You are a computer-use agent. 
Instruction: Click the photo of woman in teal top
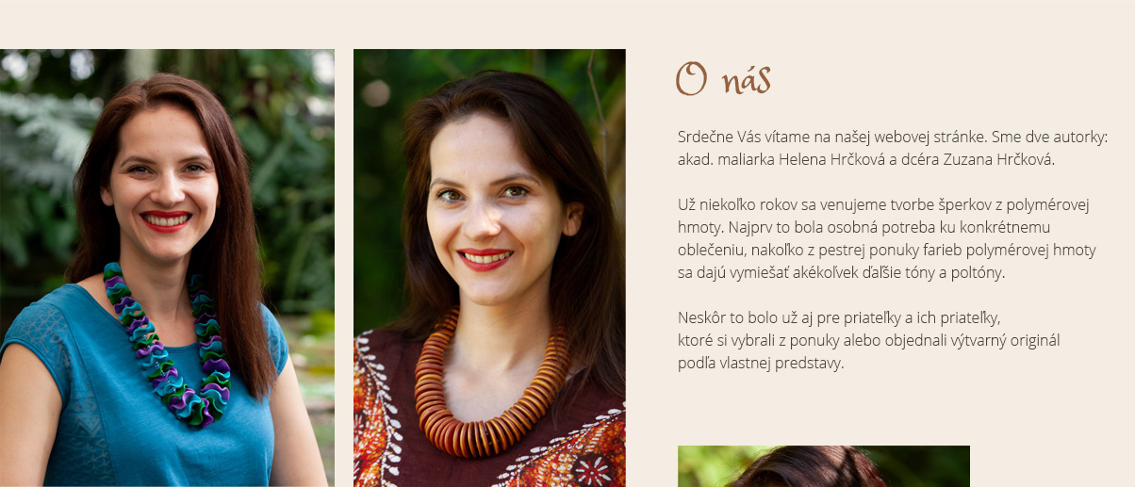pos(167,268)
